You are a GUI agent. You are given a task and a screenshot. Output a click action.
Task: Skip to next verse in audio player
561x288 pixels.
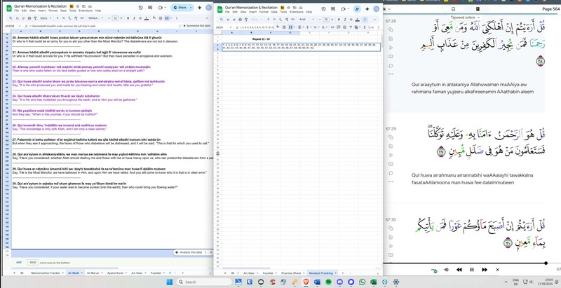485,270
